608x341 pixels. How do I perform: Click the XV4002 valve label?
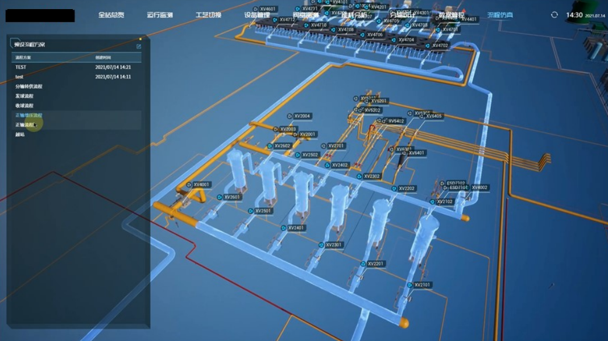tap(479, 187)
